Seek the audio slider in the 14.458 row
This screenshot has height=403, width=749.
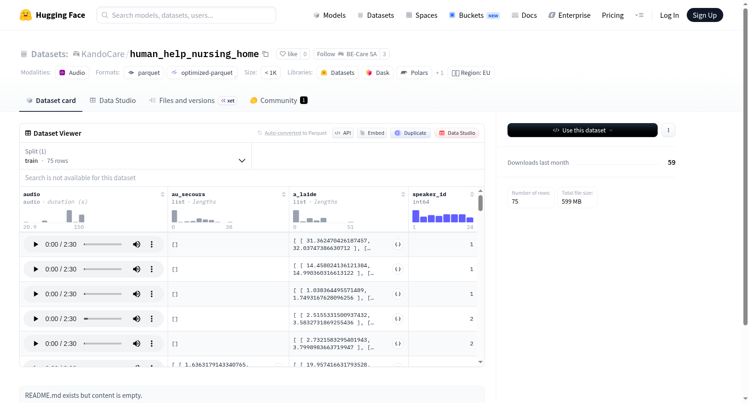click(x=103, y=269)
